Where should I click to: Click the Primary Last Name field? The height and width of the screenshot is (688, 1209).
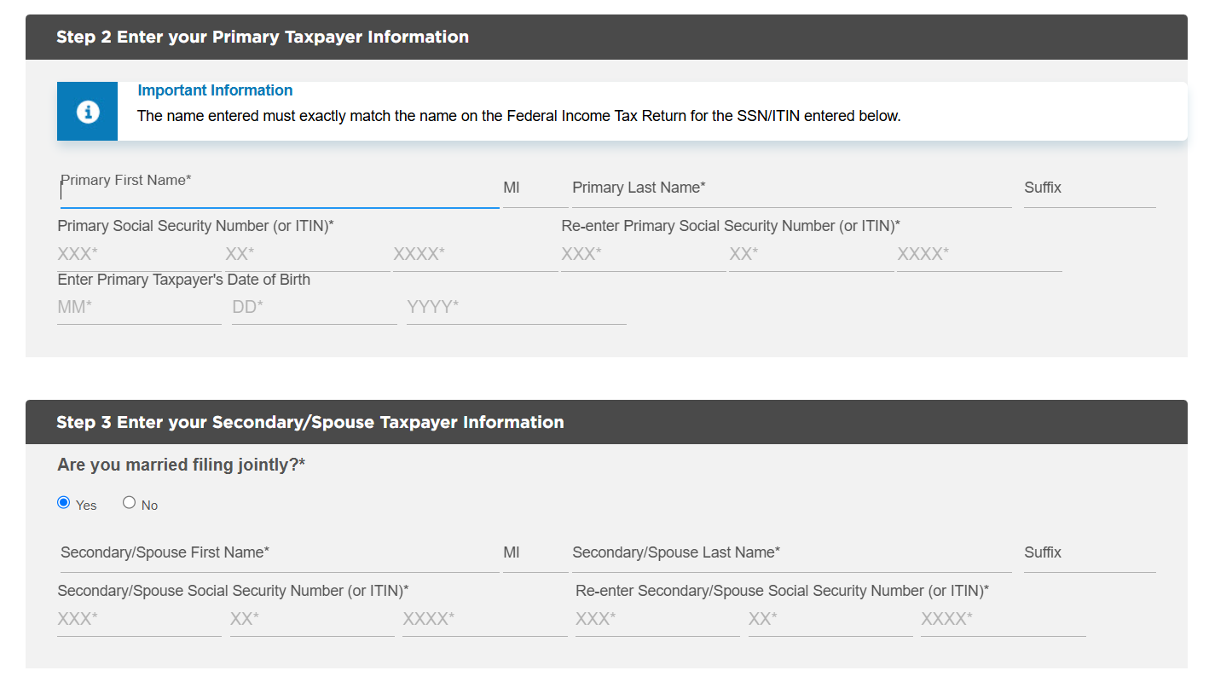click(792, 189)
